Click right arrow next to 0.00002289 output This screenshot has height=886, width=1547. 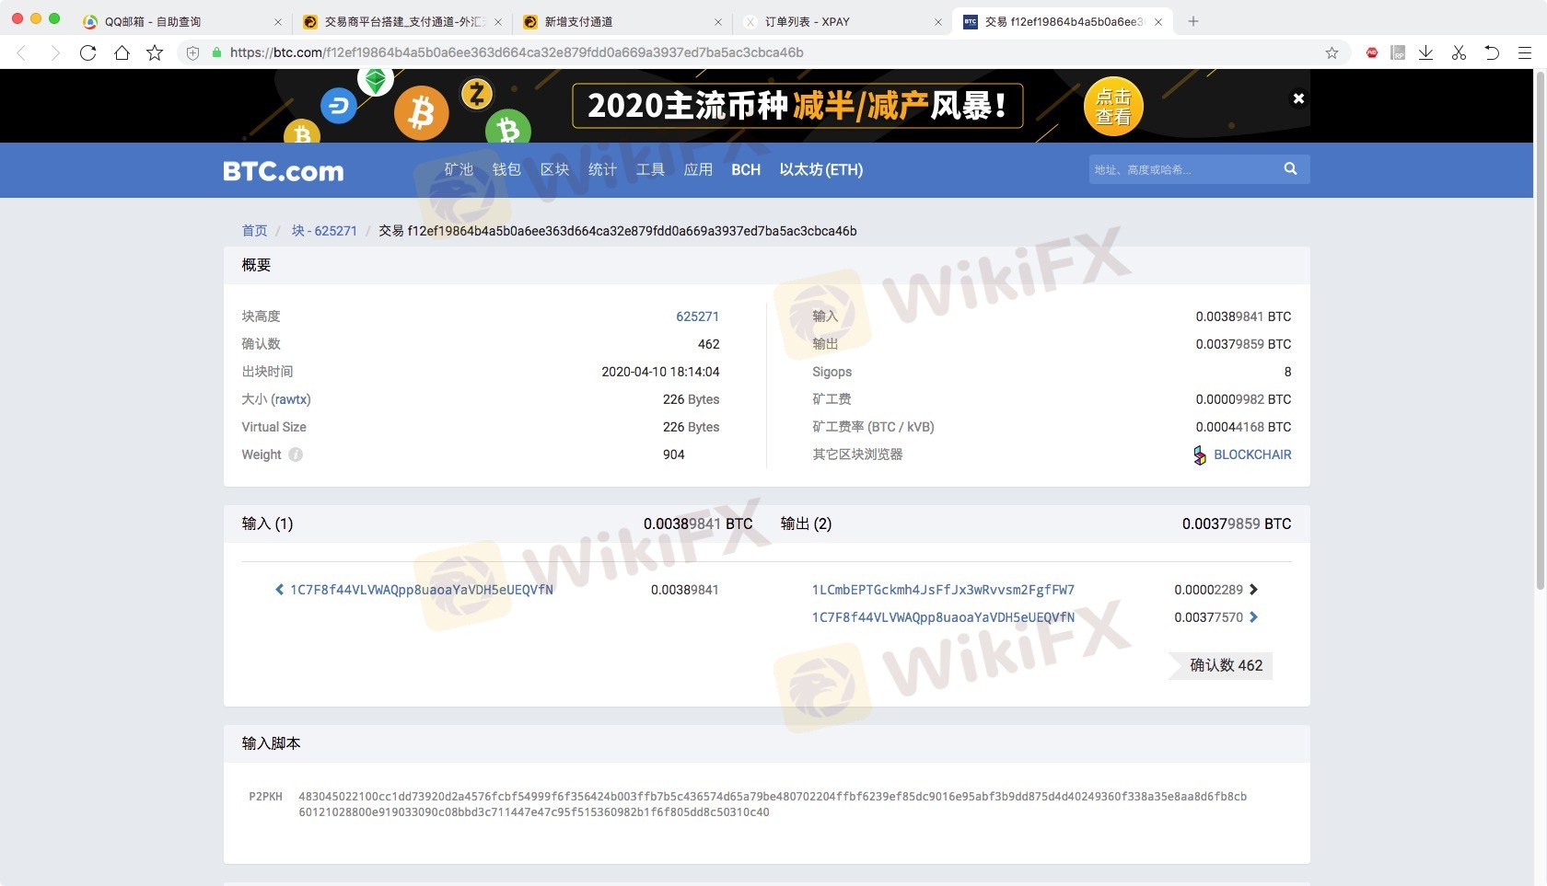pos(1253,590)
